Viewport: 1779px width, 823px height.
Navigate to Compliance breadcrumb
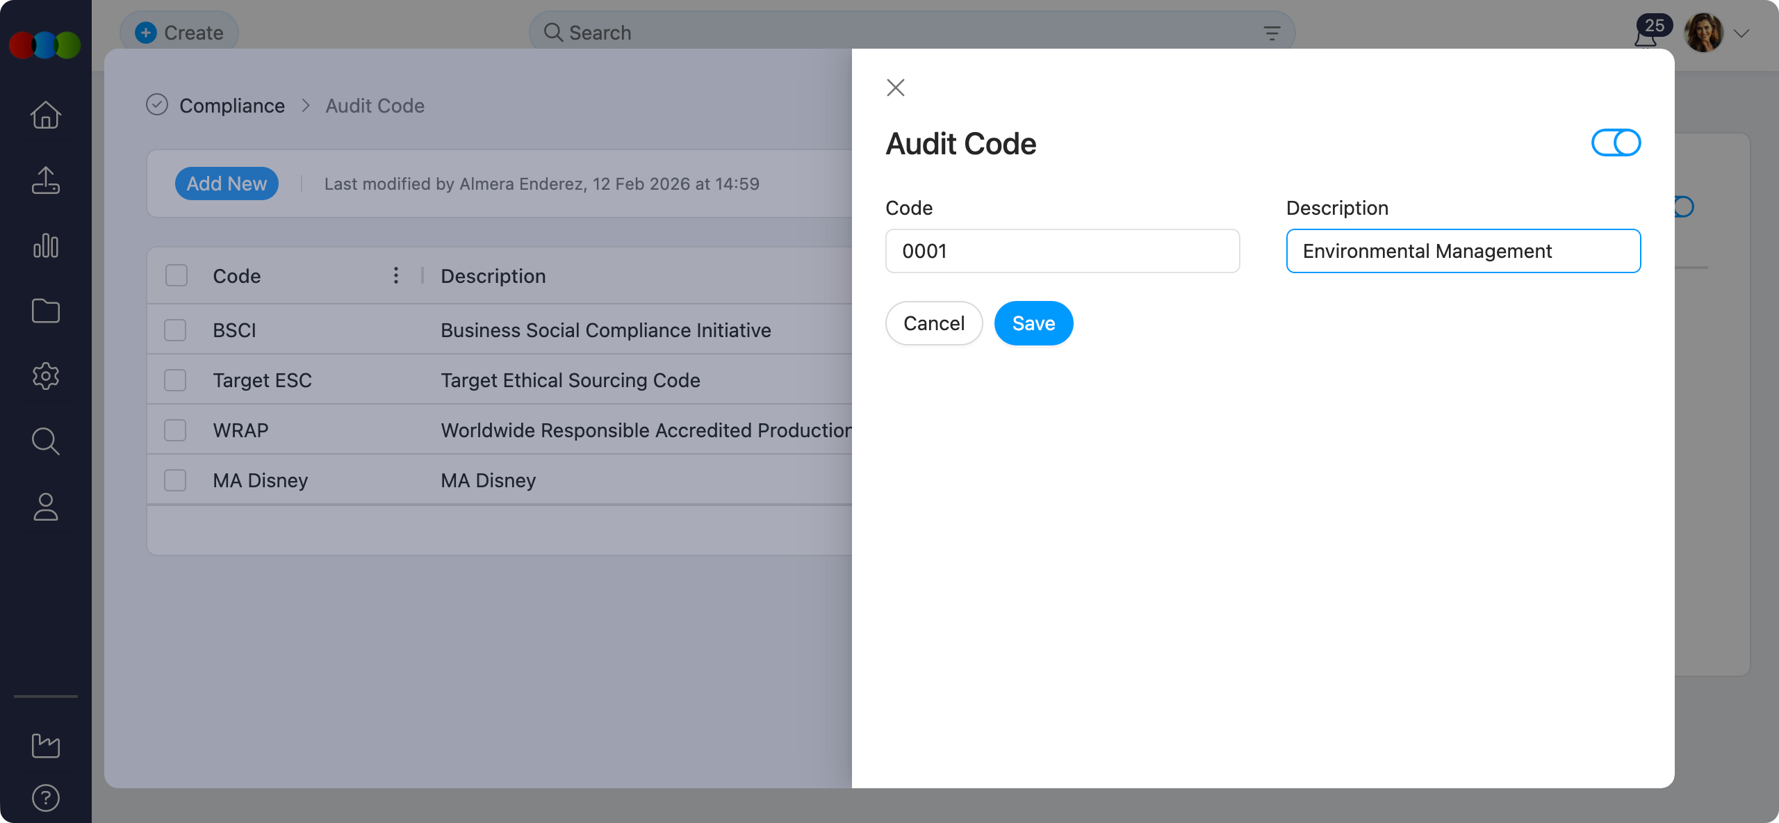coord(232,106)
